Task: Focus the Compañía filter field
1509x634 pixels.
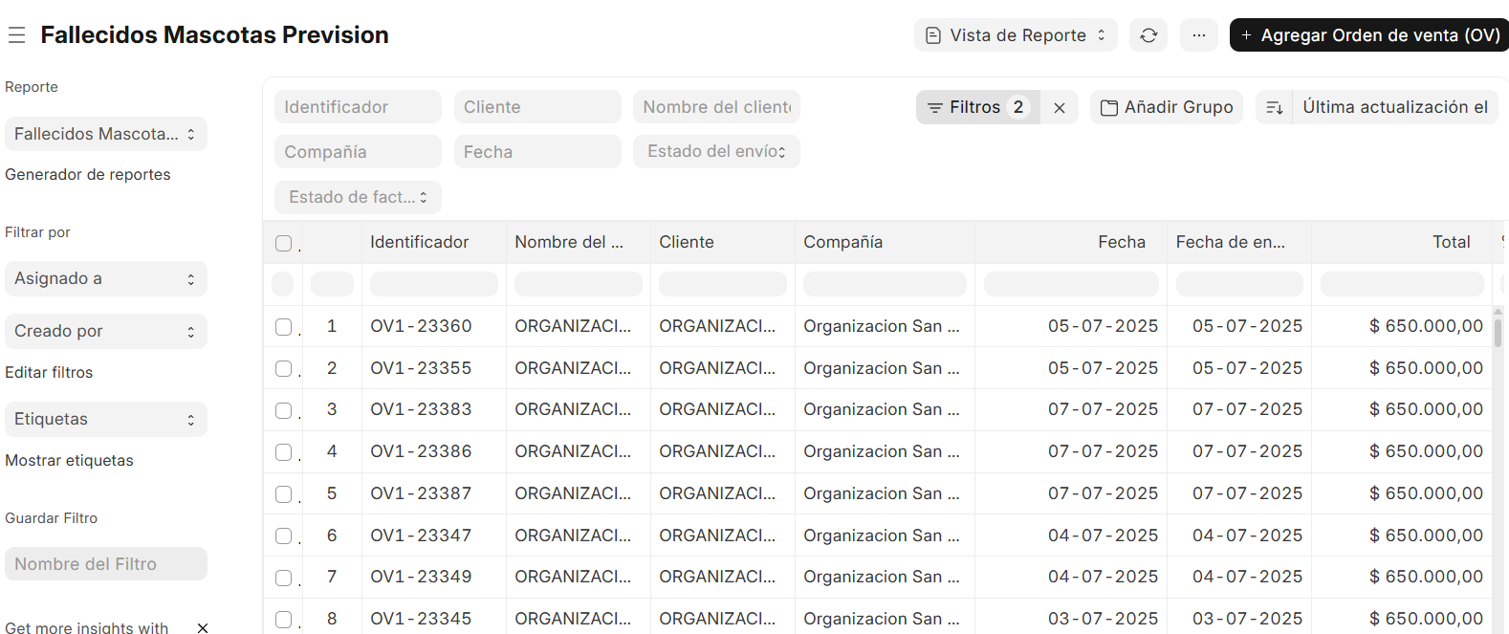Action: 358,152
